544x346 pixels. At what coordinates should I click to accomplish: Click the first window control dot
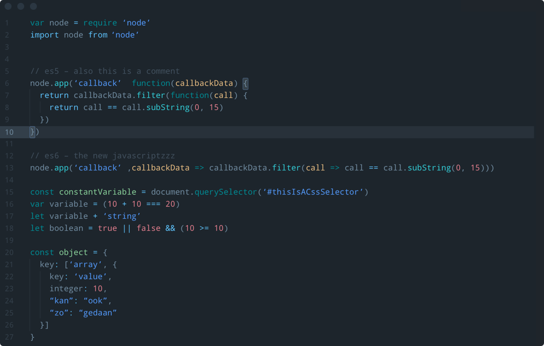pos(8,6)
